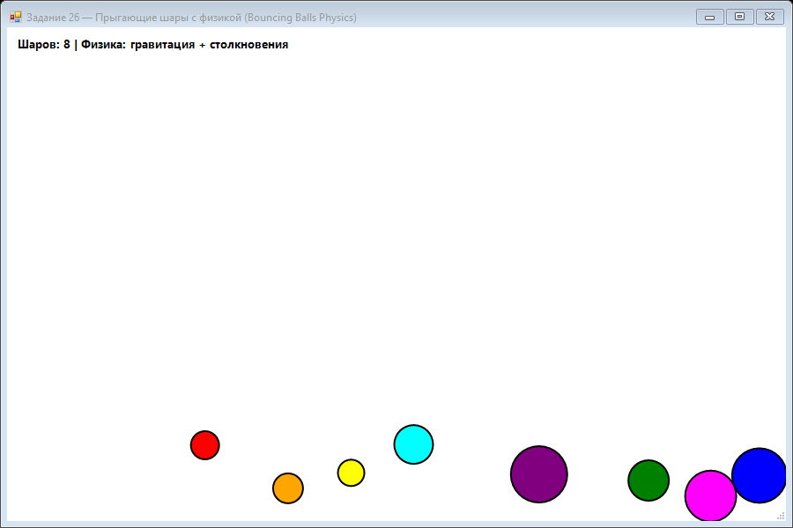This screenshot has height=528, width=793.
Task: Select the small yellow ball
Action: [x=351, y=473]
